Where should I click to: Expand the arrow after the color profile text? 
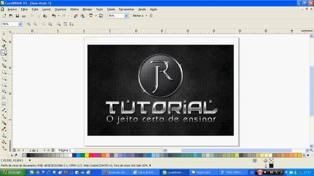[x=150, y=165]
